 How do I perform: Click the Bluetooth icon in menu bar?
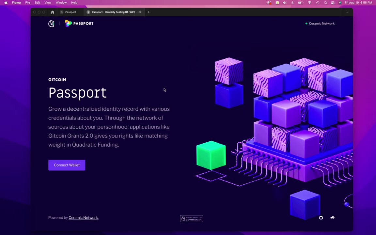pyautogui.click(x=292, y=3)
